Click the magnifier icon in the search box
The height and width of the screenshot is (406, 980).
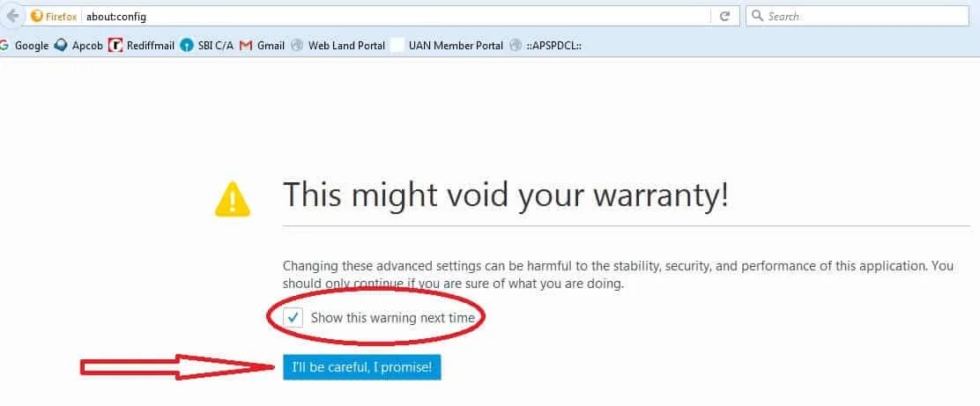coord(757,16)
